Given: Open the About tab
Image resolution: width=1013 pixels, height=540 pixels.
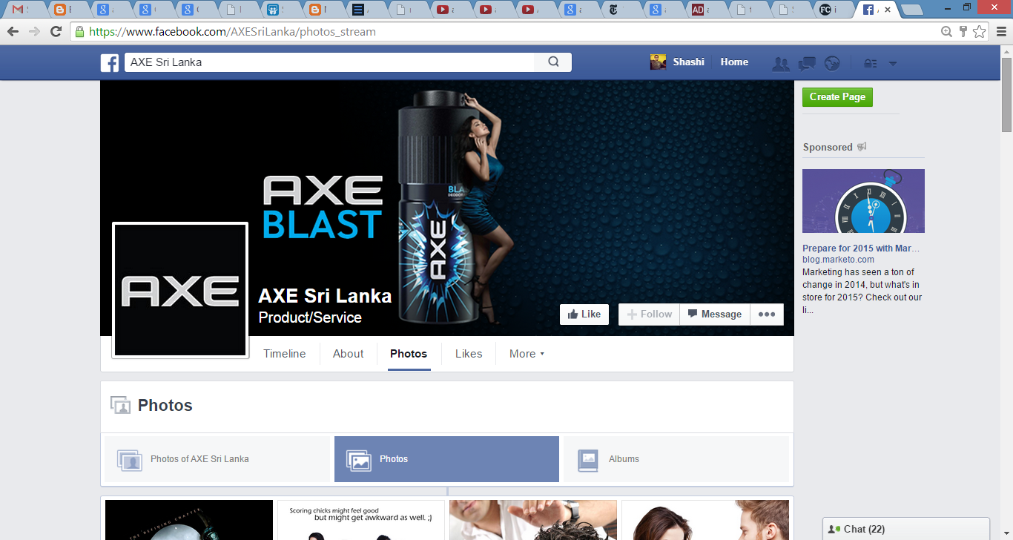Looking at the screenshot, I should pyautogui.click(x=349, y=354).
